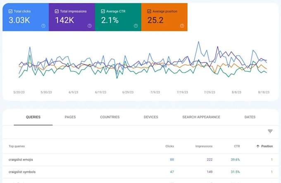Click the 47 clicks cell

click(x=172, y=172)
